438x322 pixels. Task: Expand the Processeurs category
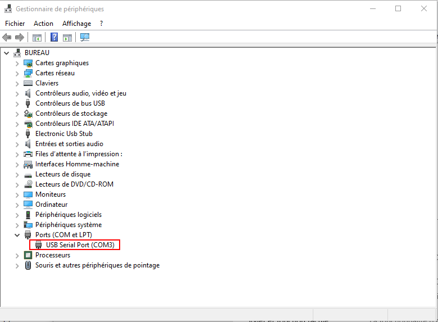pos(17,256)
